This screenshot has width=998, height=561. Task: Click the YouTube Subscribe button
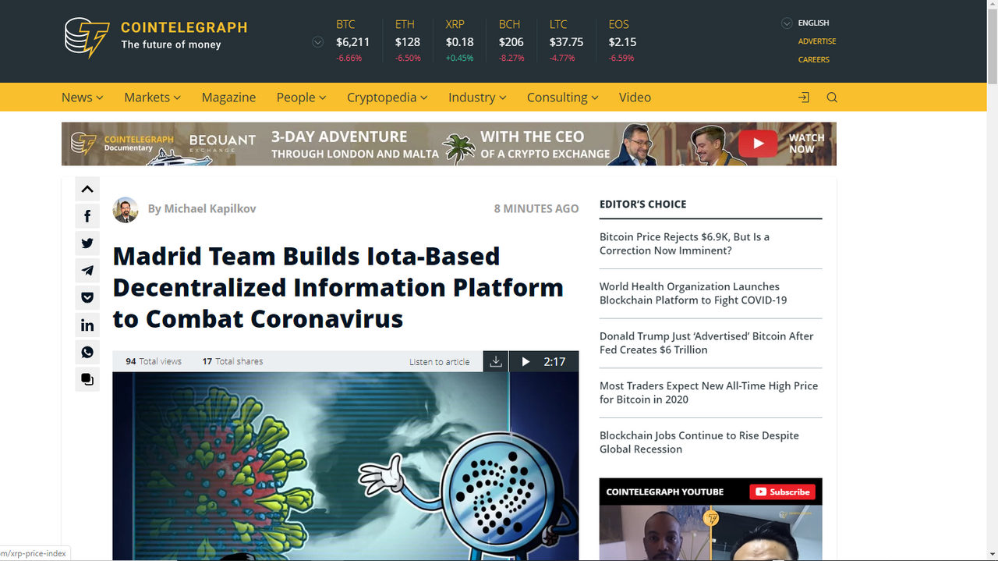click(782, 492)
